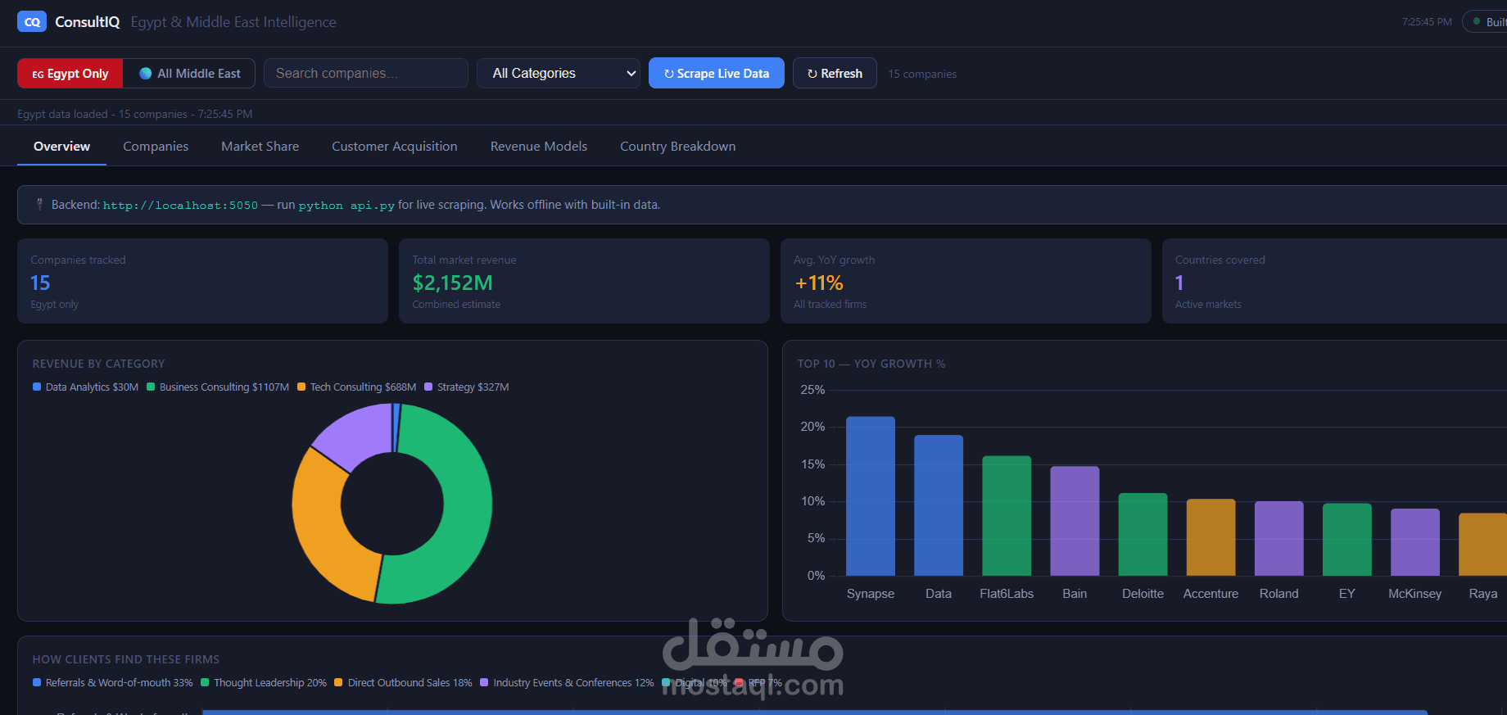Click the http://localhost:5050 backend link
Image resolution: width=1507 pixels, height=715 pixels.
point(180,206)
